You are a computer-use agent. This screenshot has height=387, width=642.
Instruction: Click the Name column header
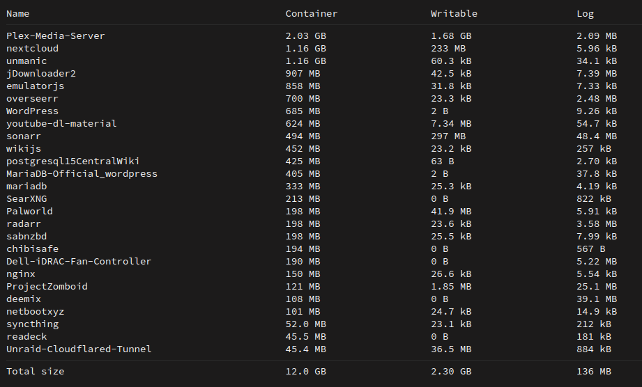tap(17, 13)
